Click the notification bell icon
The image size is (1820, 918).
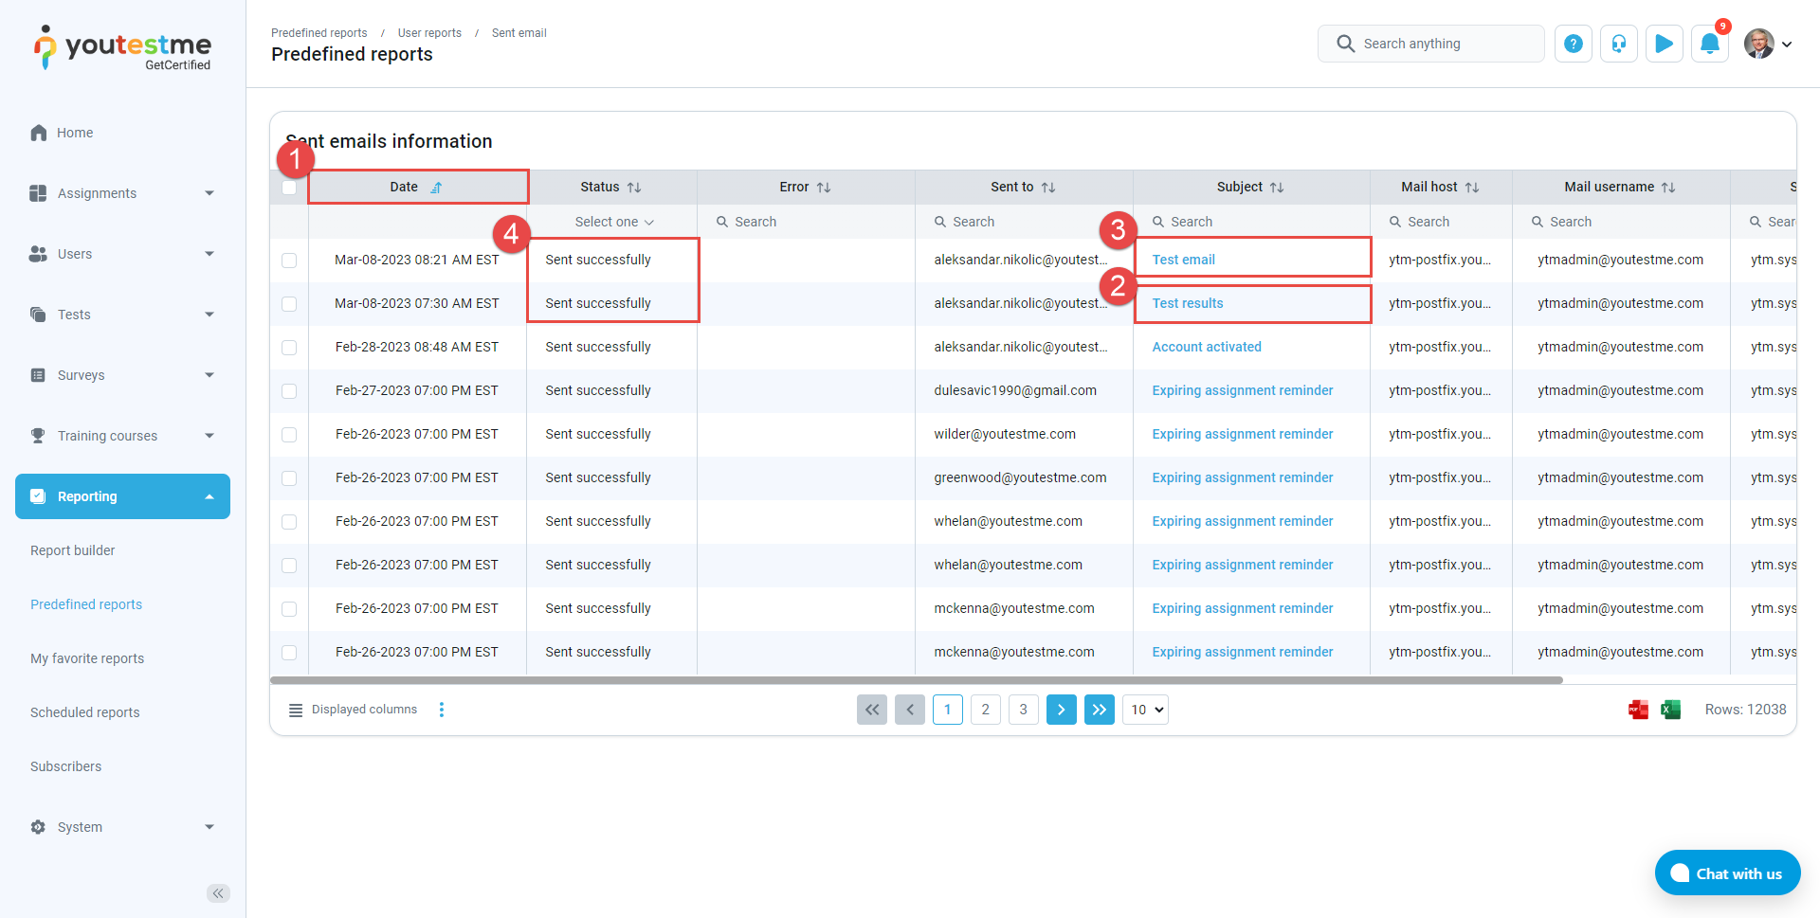pyautogui.click(x=1709, y=44)
